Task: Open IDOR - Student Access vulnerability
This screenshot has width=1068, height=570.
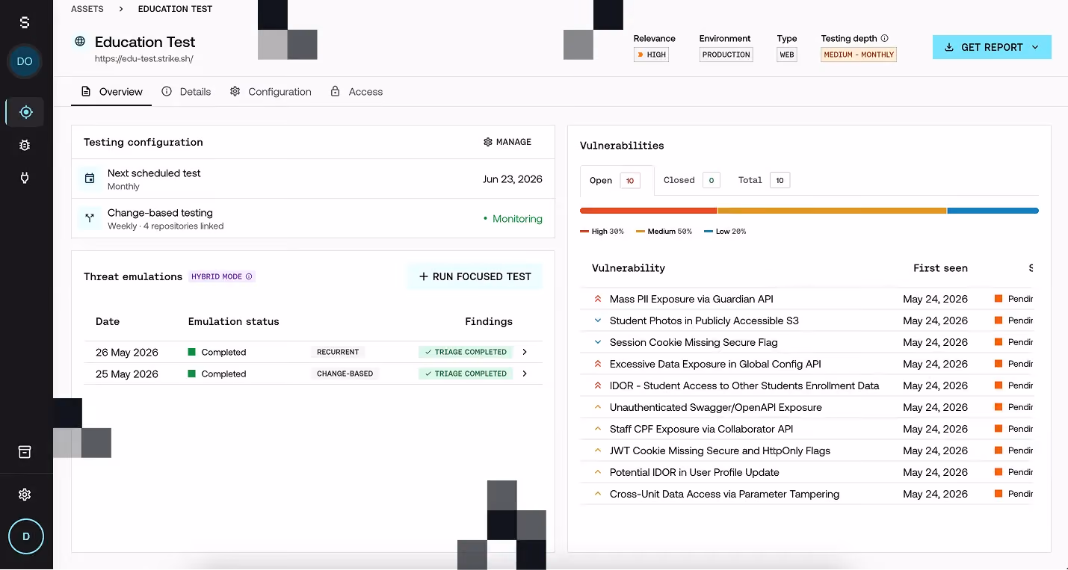Action: coord(744,385)
